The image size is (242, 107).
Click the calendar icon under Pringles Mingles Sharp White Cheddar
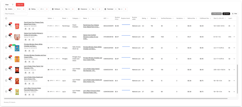click(26, 51)
